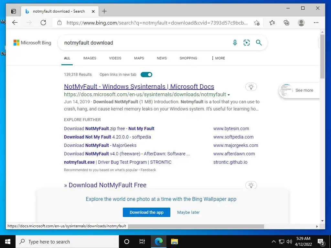Open the Collections icon
This screenshot has height=248, width=331.
pos(286,23)
